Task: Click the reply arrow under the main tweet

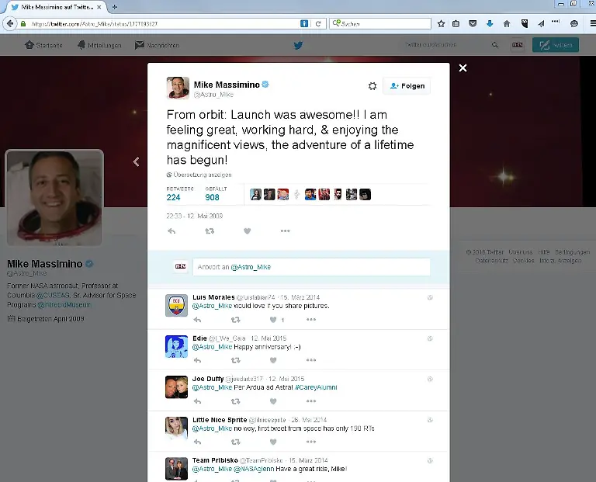Action: coord(172,231)
